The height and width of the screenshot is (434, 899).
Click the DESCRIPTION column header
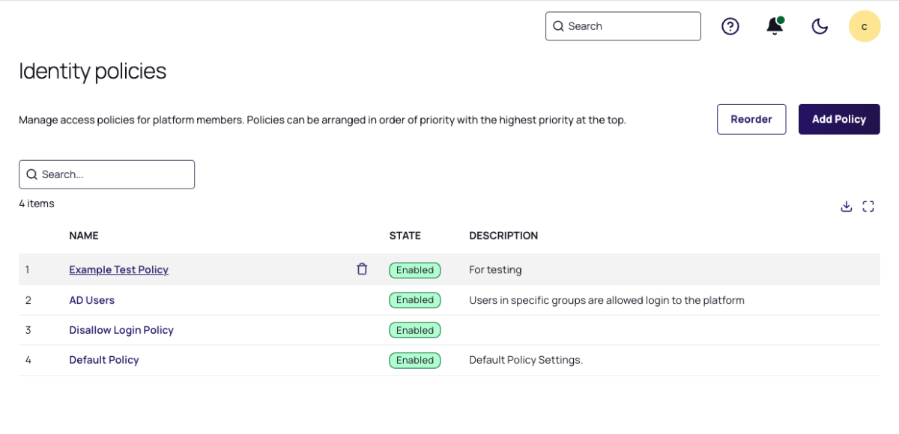(x=503, y=236)
